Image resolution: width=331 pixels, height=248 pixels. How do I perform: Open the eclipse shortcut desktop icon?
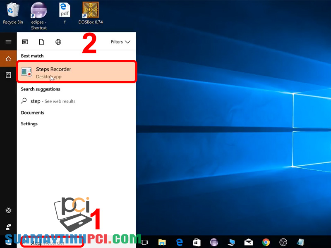point(38,16)
